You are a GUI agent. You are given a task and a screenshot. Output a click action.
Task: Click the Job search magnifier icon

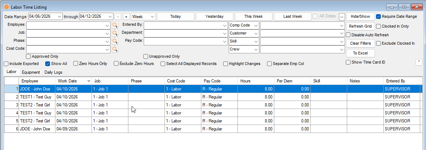(x=115, y=33)
